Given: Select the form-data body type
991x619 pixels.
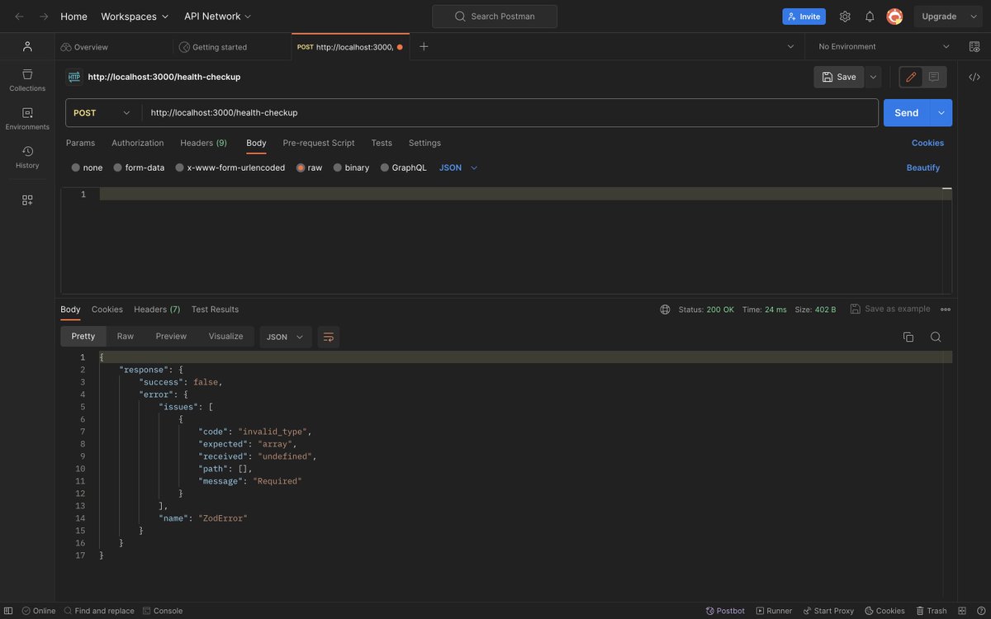Looking at the screenshot, I should 139,168.
